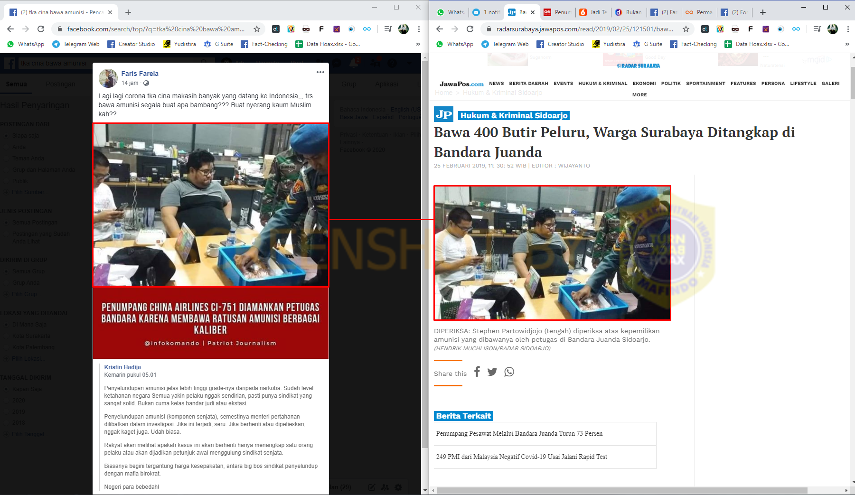The image size is (855, 495).
Task: Click the eye extension in JawaPos window
Action: pyautogui.click(x=781, y=29)
